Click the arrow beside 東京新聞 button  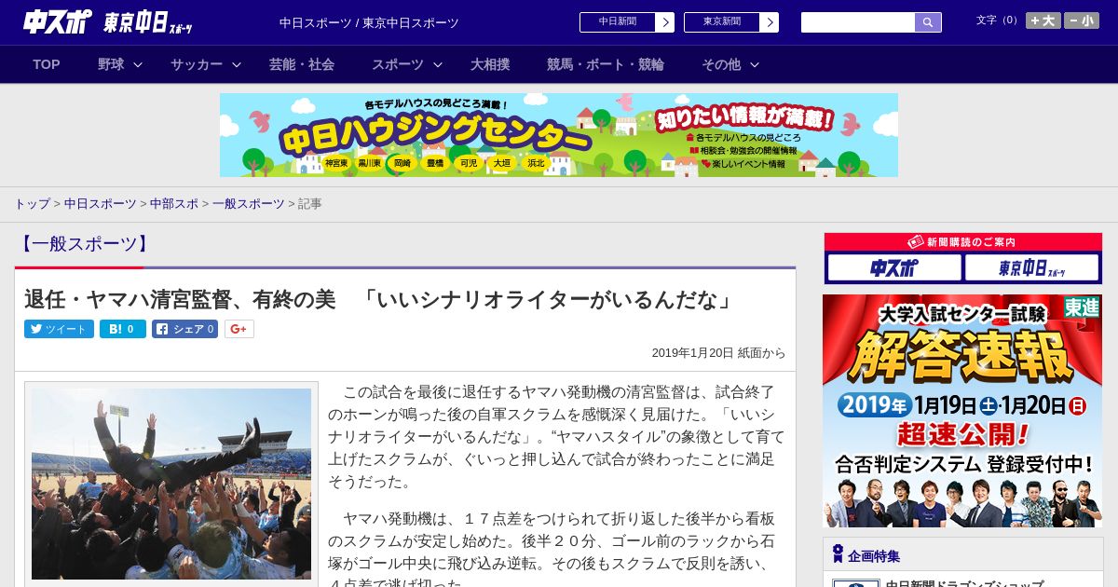point(769,22)
